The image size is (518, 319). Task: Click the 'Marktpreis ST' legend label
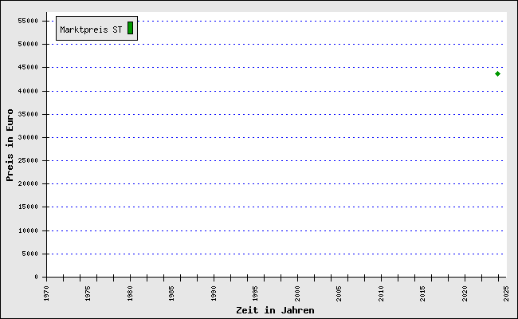point(91,30)
